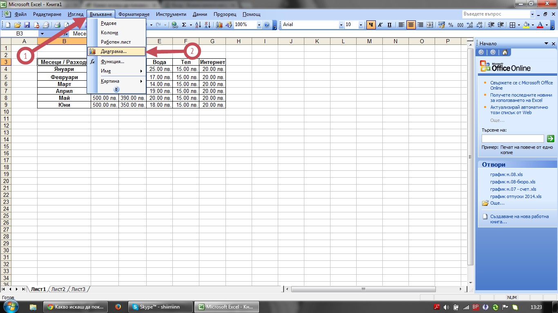Screen dimensions: 558x313
Task: Toggle Underline (П) formatting
Action: pos(389,25)
